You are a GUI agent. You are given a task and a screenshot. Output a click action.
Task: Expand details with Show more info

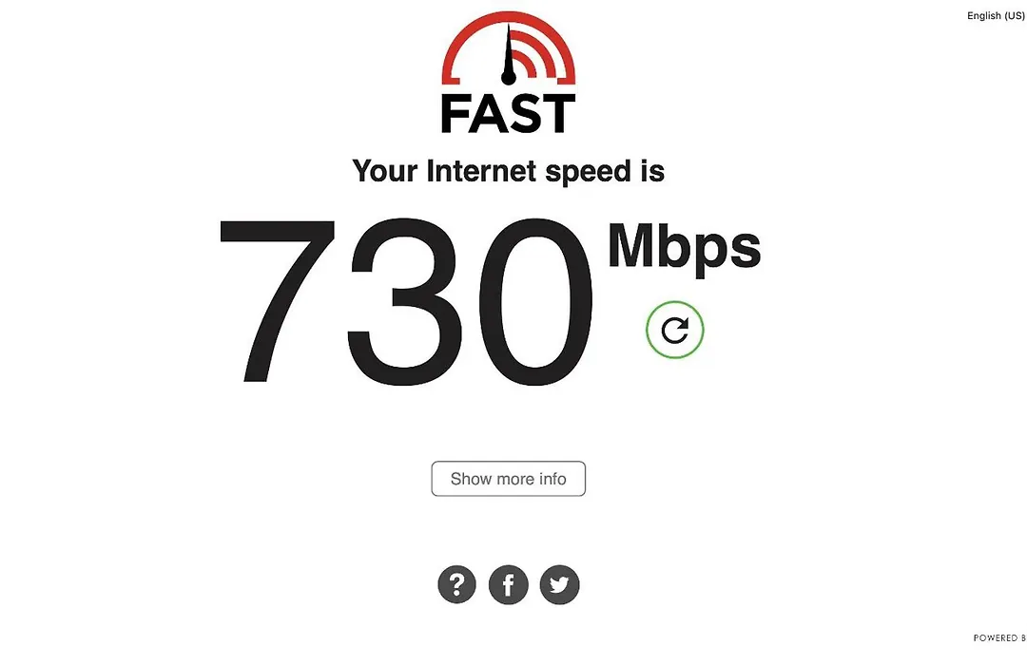click(x=508, y=479)
